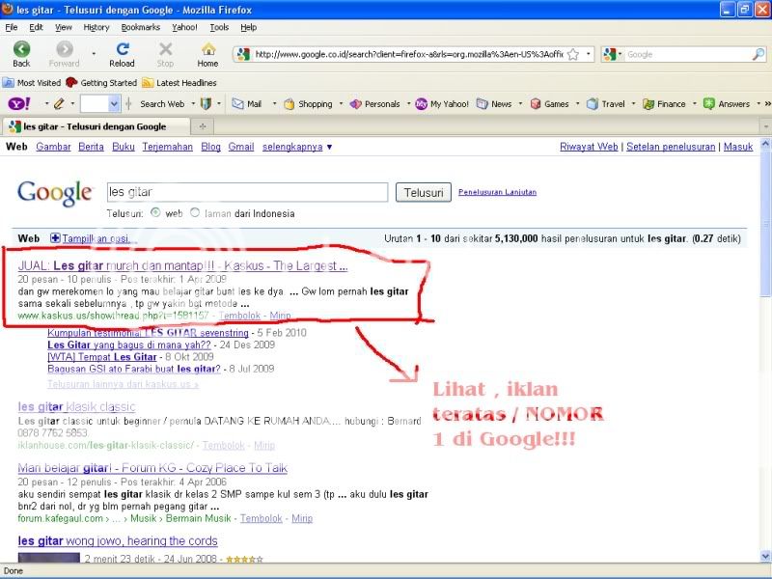Click the plus icon beside Tampilkan opsi
The image size is (772, 579).
coord(55,238)
